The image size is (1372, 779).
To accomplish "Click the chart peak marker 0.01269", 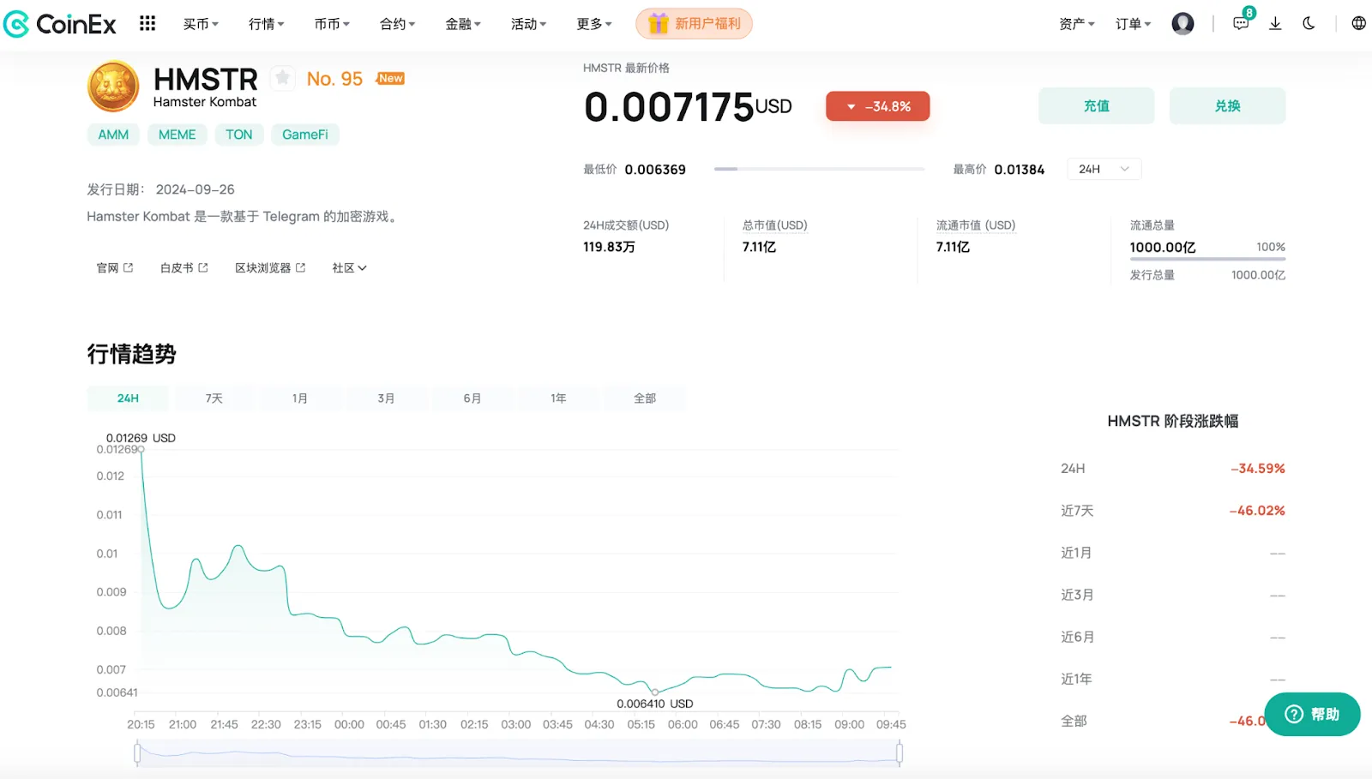I will (x=141, y=449).
